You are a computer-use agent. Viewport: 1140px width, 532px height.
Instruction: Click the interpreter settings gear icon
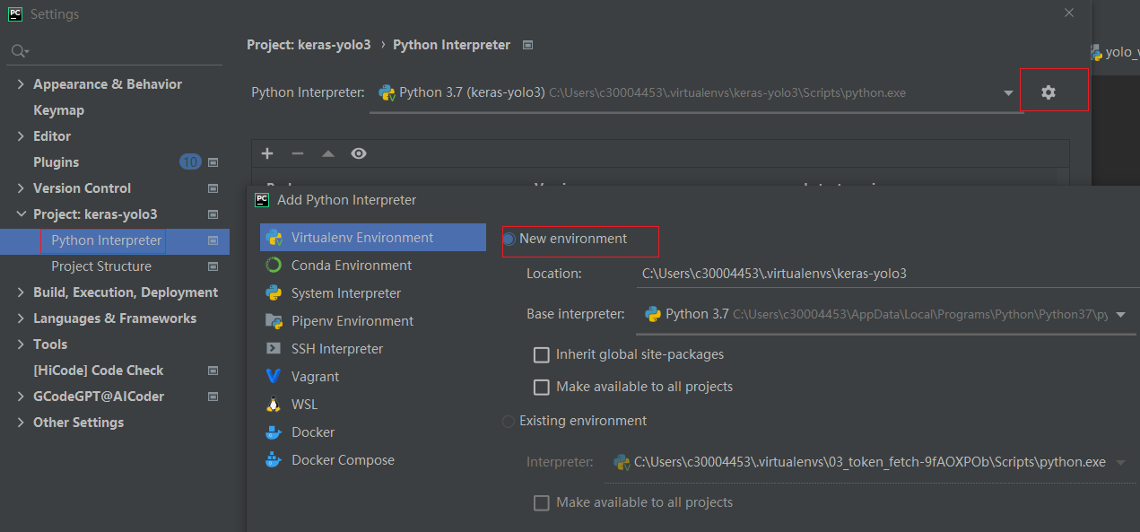coord(1048,92)
